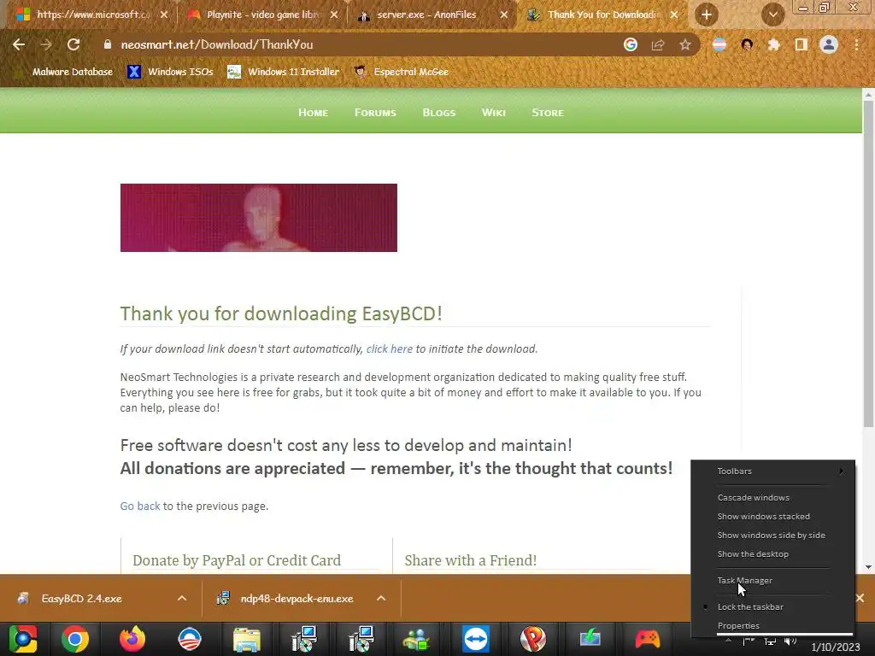
Task: Go to Wiki in site navigation
Action: point(494,112)
